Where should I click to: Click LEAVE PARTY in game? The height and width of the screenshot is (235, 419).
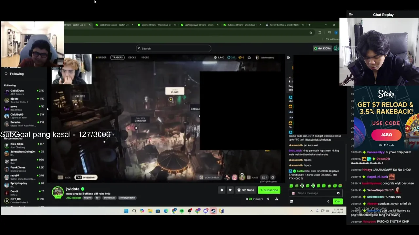click(210, 177)
